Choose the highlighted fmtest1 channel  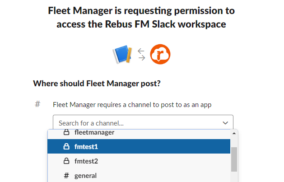click(x=86, y=146)
